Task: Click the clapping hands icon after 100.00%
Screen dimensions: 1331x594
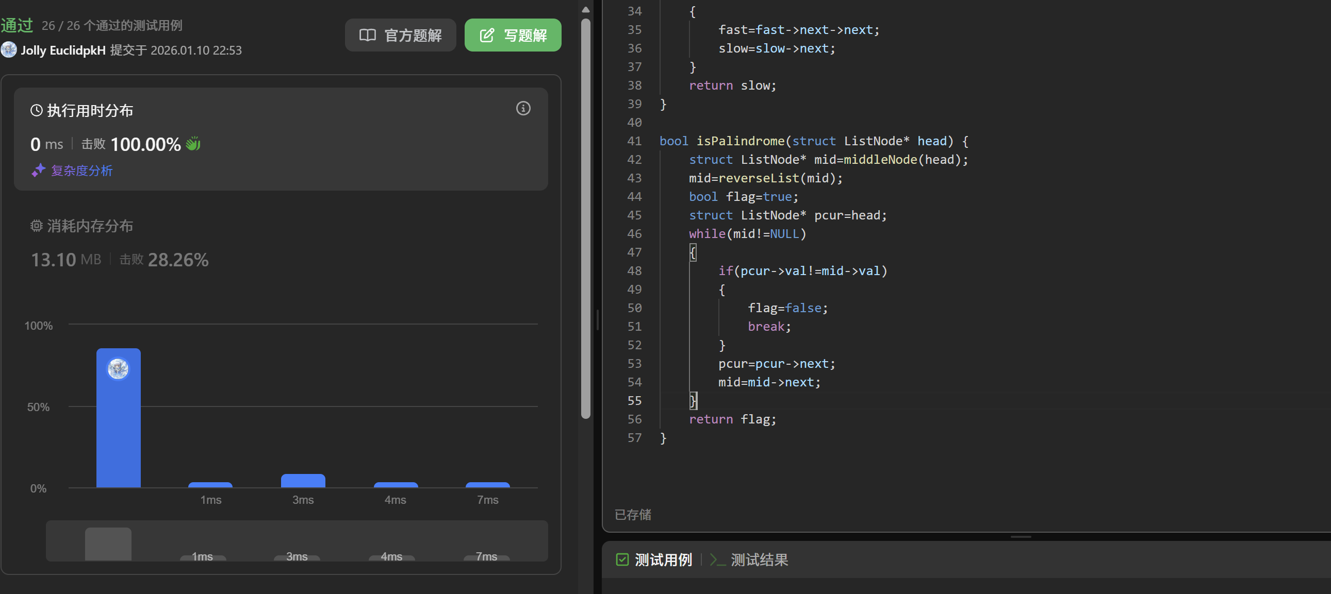Action: pos(193,143)
